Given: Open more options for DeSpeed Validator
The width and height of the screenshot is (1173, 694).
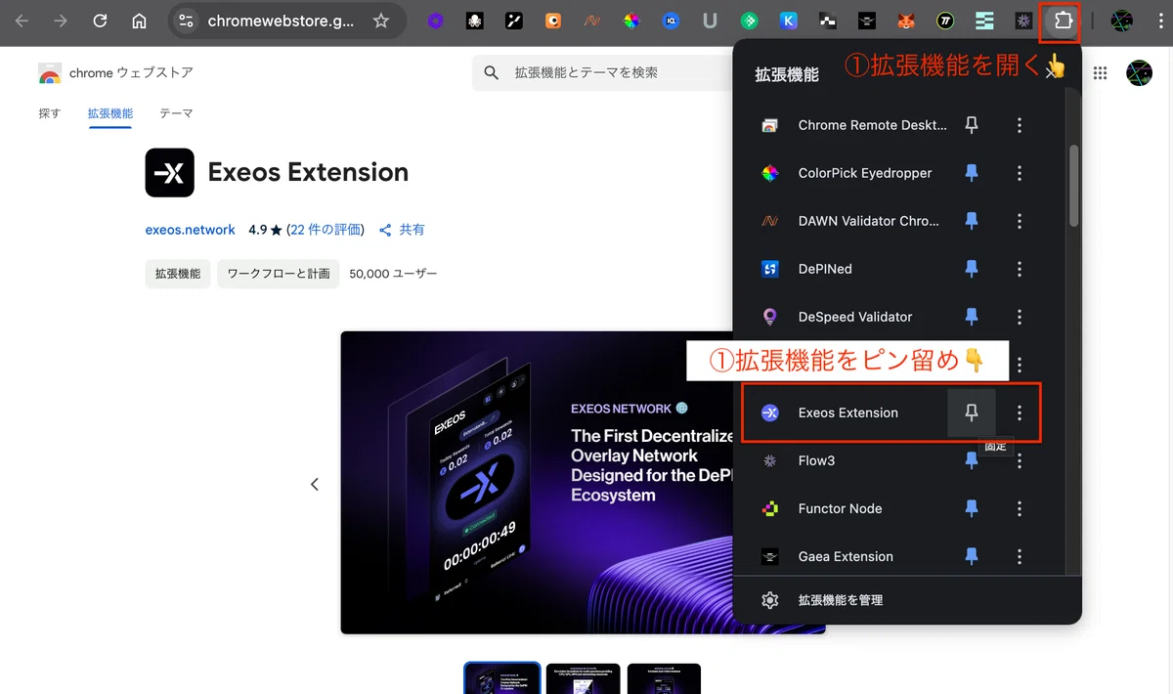Looking at the screenshot, I should 1020,317.
